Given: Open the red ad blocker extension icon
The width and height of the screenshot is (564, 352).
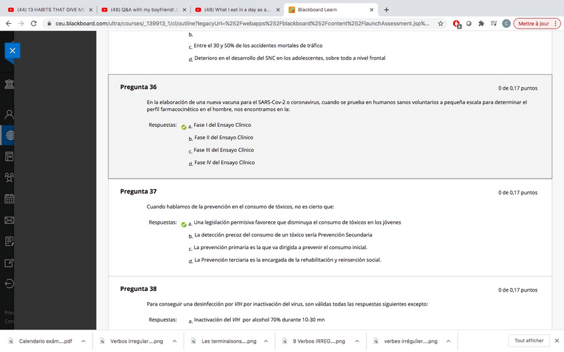Looking at the screenshot, I should click(456, 24).
